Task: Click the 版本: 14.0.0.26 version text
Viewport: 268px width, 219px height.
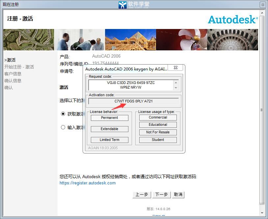Action: pos(158,209)
